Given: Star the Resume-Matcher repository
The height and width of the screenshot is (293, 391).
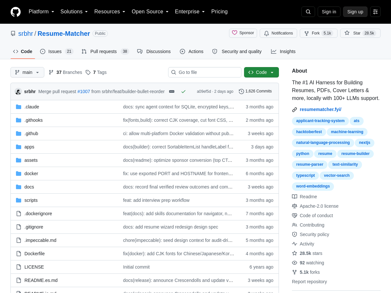Looking at the screenshot, I should click(x=360, y=33).
